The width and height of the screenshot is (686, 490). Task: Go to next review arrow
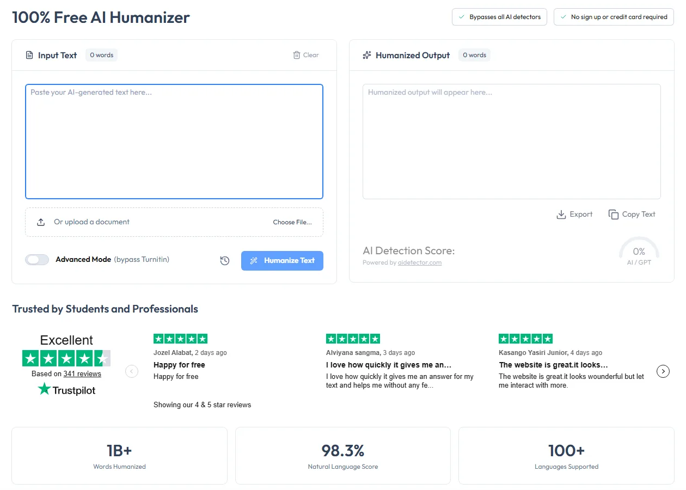(x=663, y=371)
